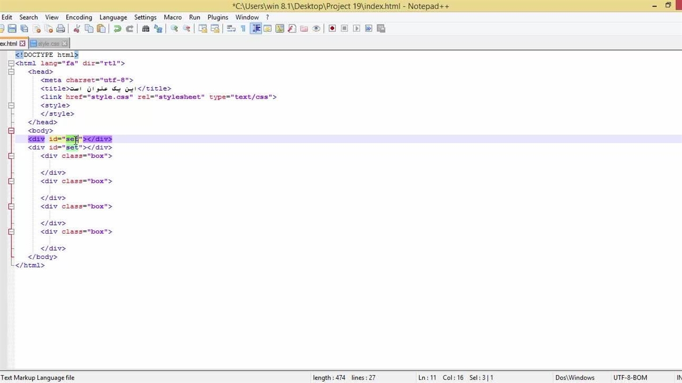Open the question mark help menu
Image resolution: width=682 pixels, height=383 pixels.
click(267, 17)
